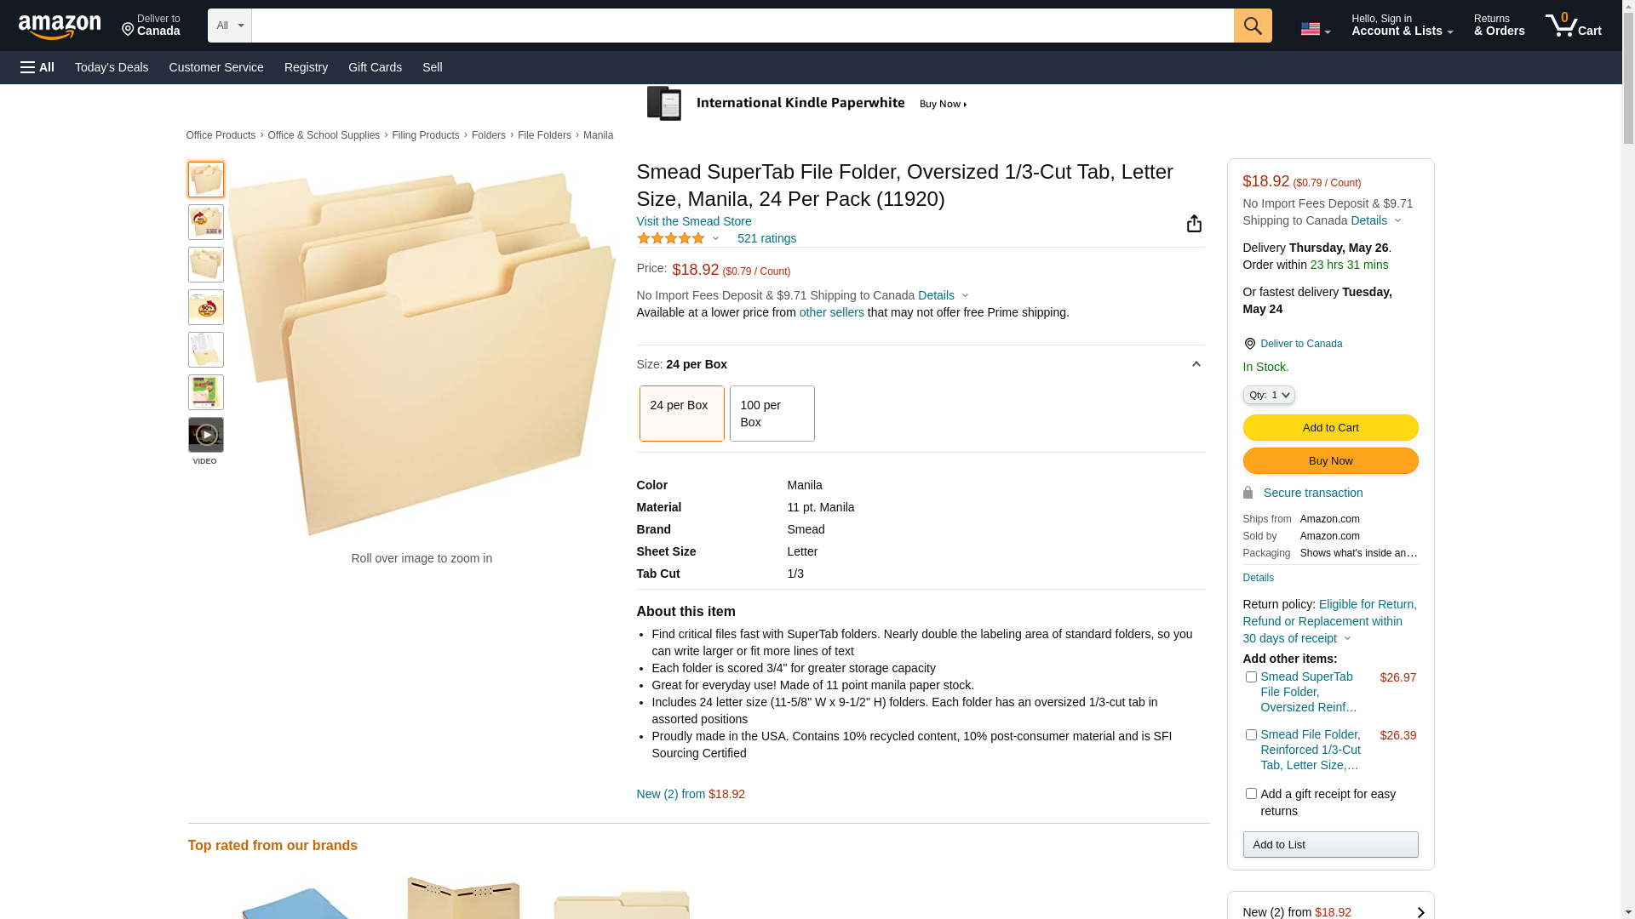The height and width of the screenshot is (919, 1635).
Task: Click the Amazon logo
Action: (60, 27)
